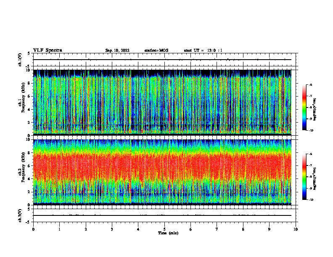The height and width of the screenshot is (257, 333).
Task: Click the "6" kHz tick on ch.2 frequency axis
Action: coord(29,166)
